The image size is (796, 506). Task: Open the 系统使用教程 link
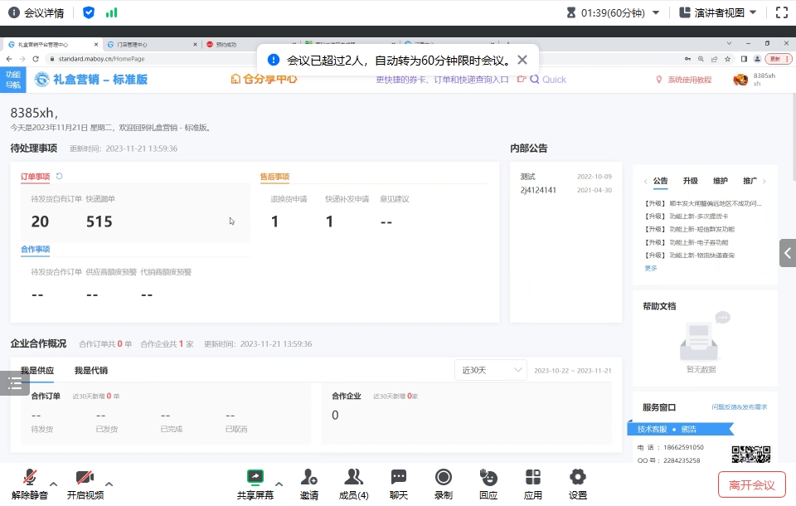coord(689,80)
